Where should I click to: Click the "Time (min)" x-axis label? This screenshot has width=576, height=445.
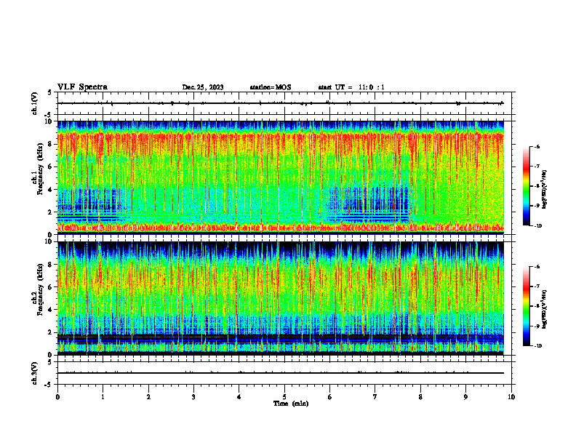291,404
